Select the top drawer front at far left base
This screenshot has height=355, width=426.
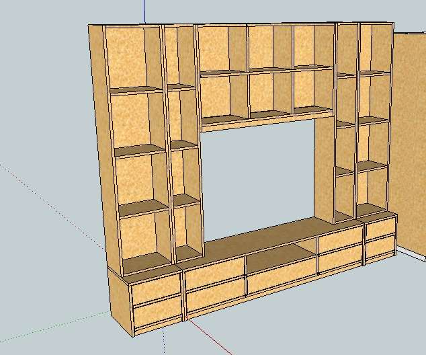pos(157,290)
